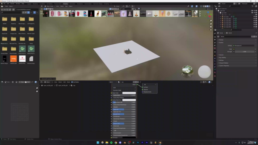The image size is (258, 145).
Task: Open the File menu
Action: 4,4
